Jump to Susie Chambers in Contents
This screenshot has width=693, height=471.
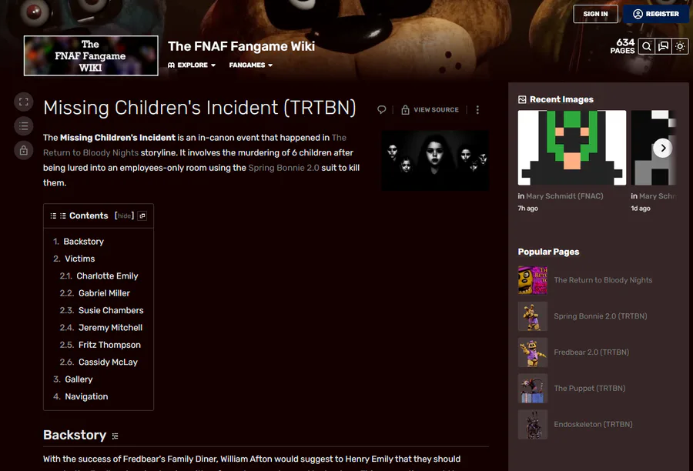pyautogui.click(x=111, y=310)
